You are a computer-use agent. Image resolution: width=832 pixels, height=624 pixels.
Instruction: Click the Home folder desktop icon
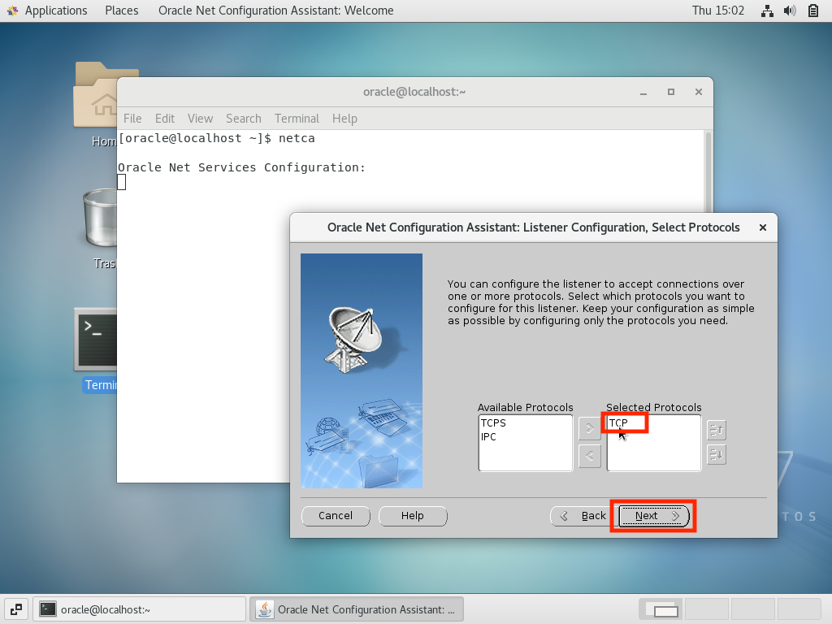[x=96, y=94]
